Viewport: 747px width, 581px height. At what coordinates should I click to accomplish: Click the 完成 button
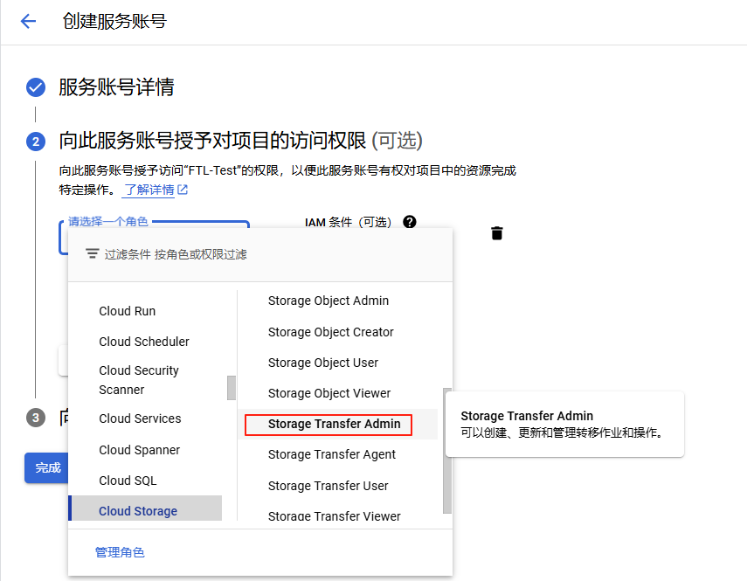click(46, 467)
